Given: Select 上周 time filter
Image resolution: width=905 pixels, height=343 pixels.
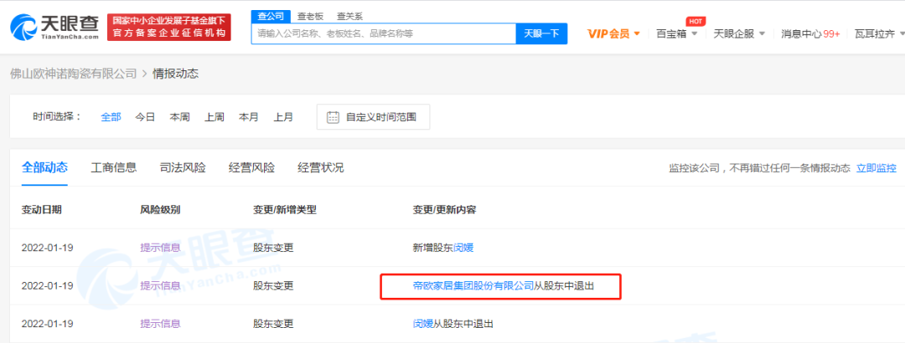Looking at the screenshot, I should [x=215, y=117].
